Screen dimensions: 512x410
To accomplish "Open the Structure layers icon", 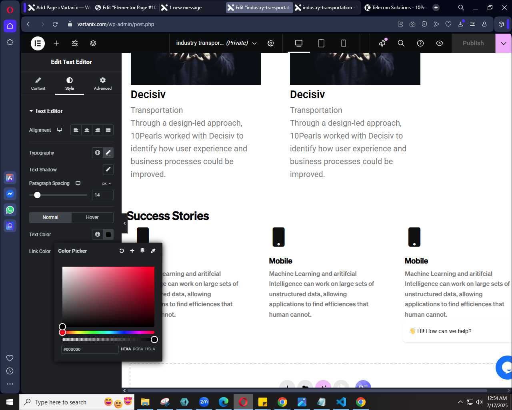I will (x=93, y=43).
